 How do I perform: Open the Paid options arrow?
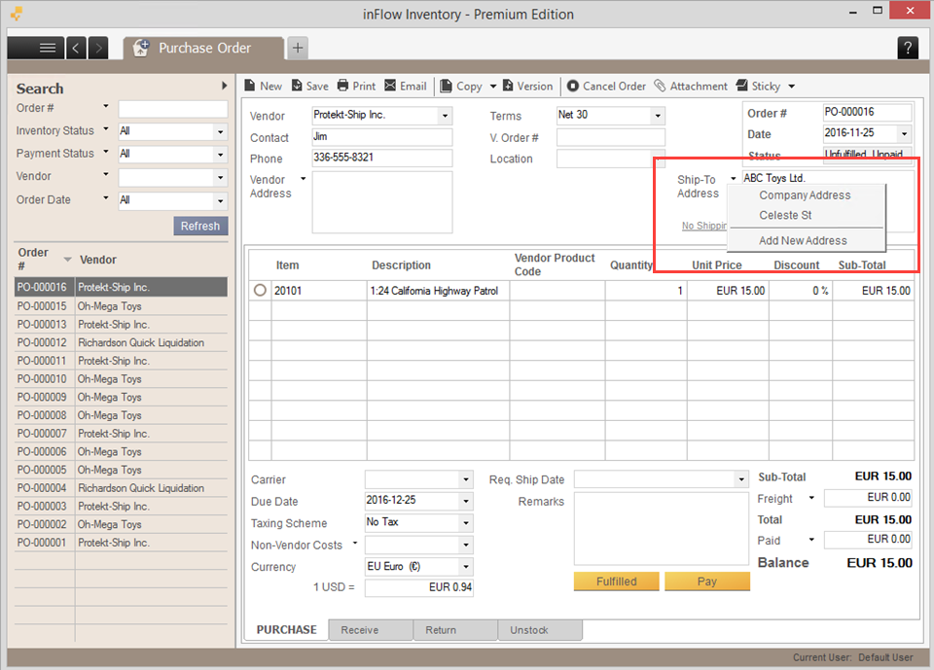[x=811, y=540]
